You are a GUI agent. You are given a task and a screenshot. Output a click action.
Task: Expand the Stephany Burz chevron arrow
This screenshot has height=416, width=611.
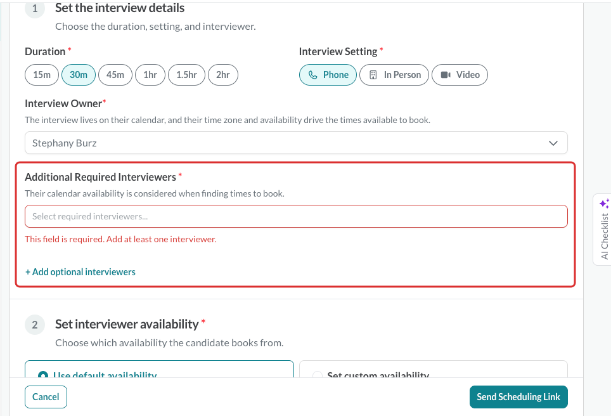pos(553,143)
